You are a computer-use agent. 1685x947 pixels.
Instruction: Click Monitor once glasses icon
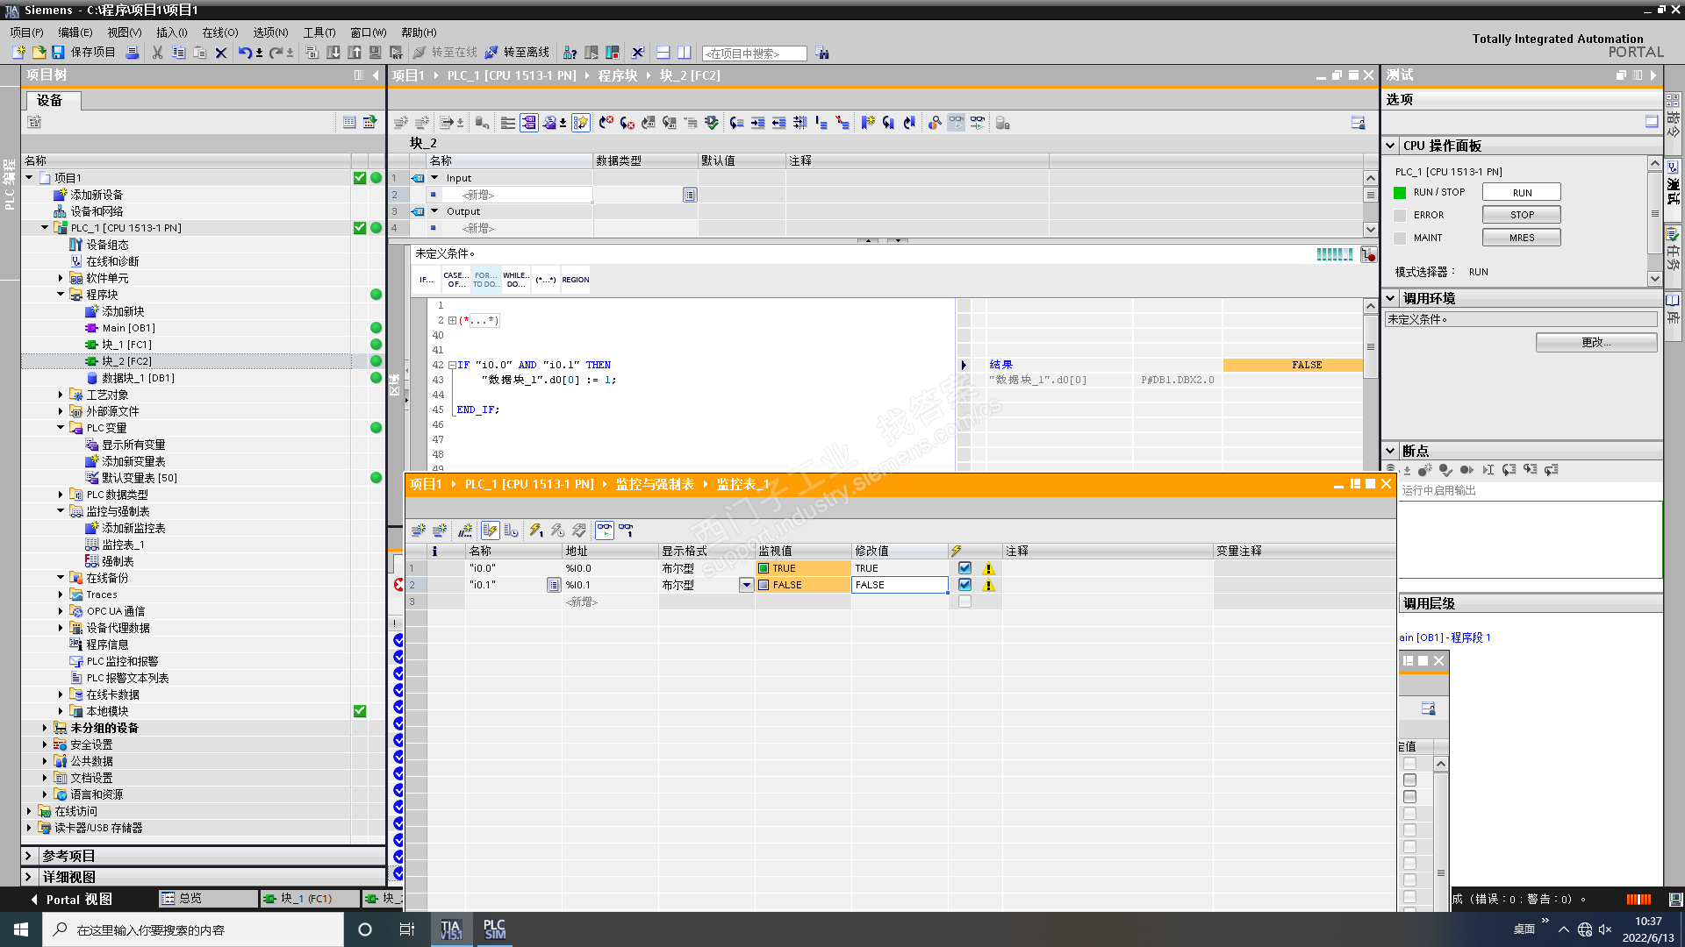click(626, 530)
